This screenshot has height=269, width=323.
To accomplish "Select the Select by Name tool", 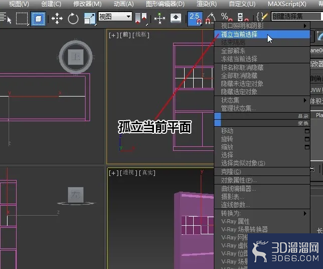I will (6, 18).
